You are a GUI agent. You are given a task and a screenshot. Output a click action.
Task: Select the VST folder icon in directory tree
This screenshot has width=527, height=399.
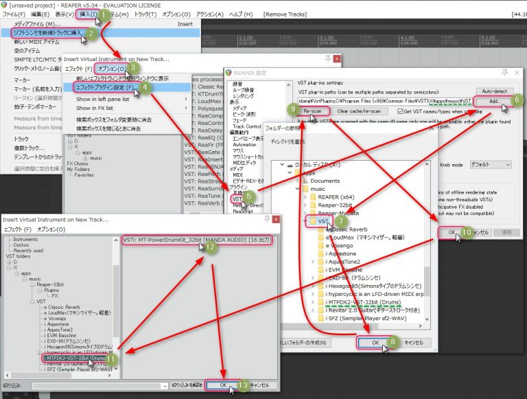(312, 221)
